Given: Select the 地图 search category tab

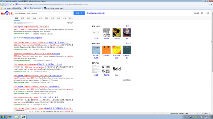Looking at the screenshot, I should point(58,18).
